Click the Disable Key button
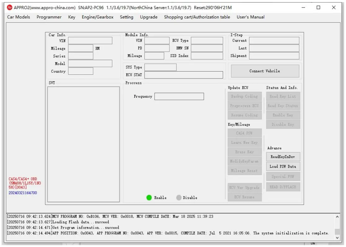This screenshot has width=346, height=247. pos(283,125)
